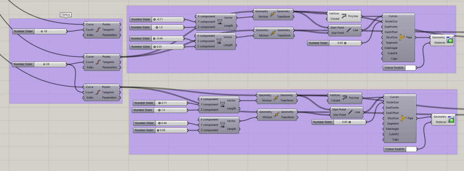This screenshot has height=171, width=464.
Task: Select the TÁHLA group label
Action: 66,15
